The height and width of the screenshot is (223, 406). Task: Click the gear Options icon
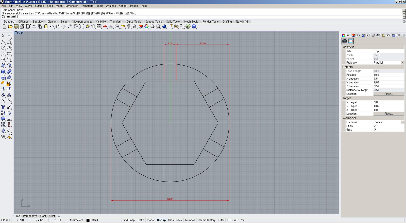tap(176, 27)
